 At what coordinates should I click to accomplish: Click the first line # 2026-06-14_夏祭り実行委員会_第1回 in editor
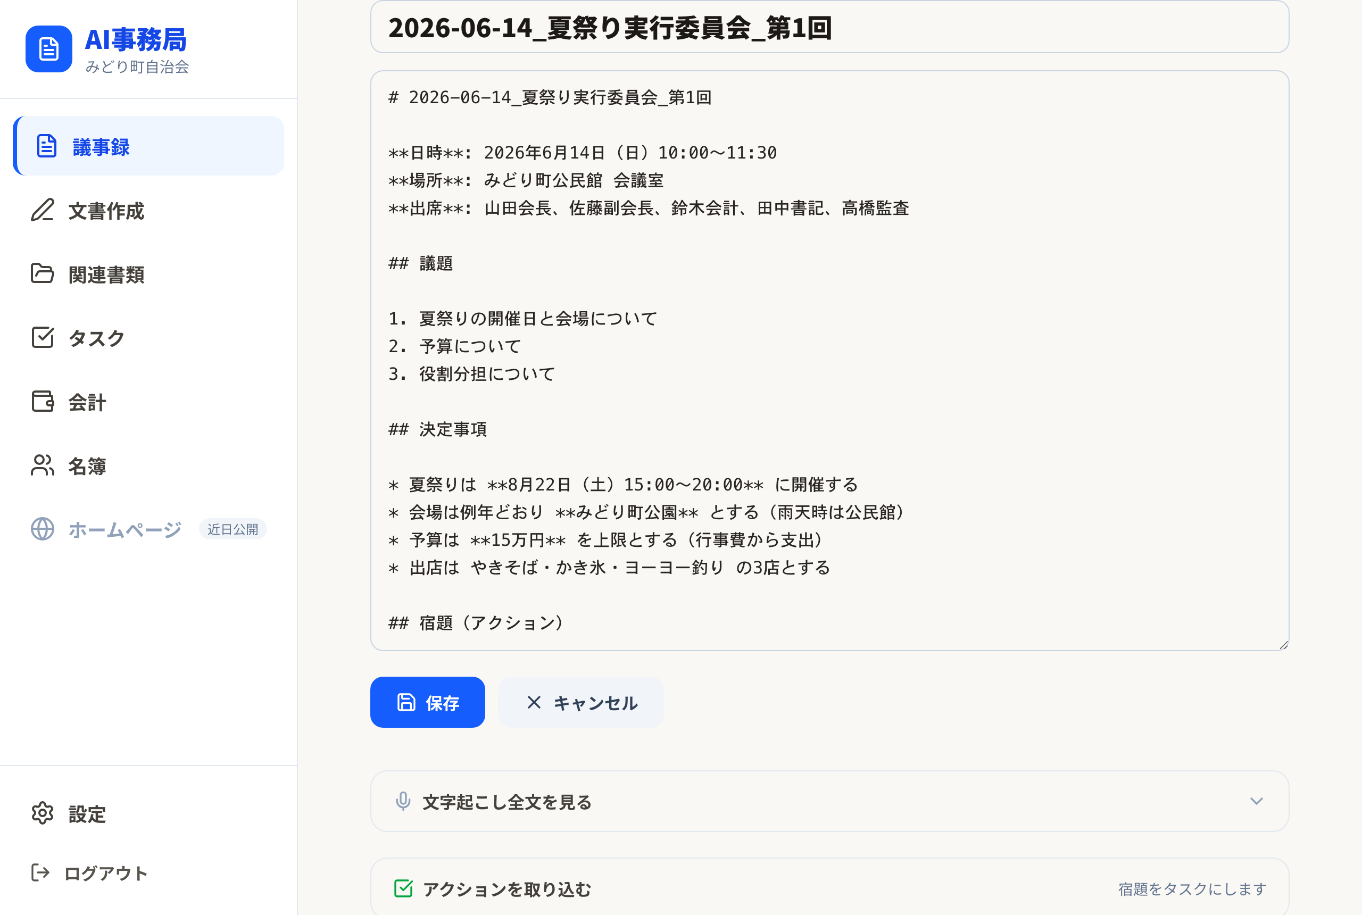pos(550,97)
